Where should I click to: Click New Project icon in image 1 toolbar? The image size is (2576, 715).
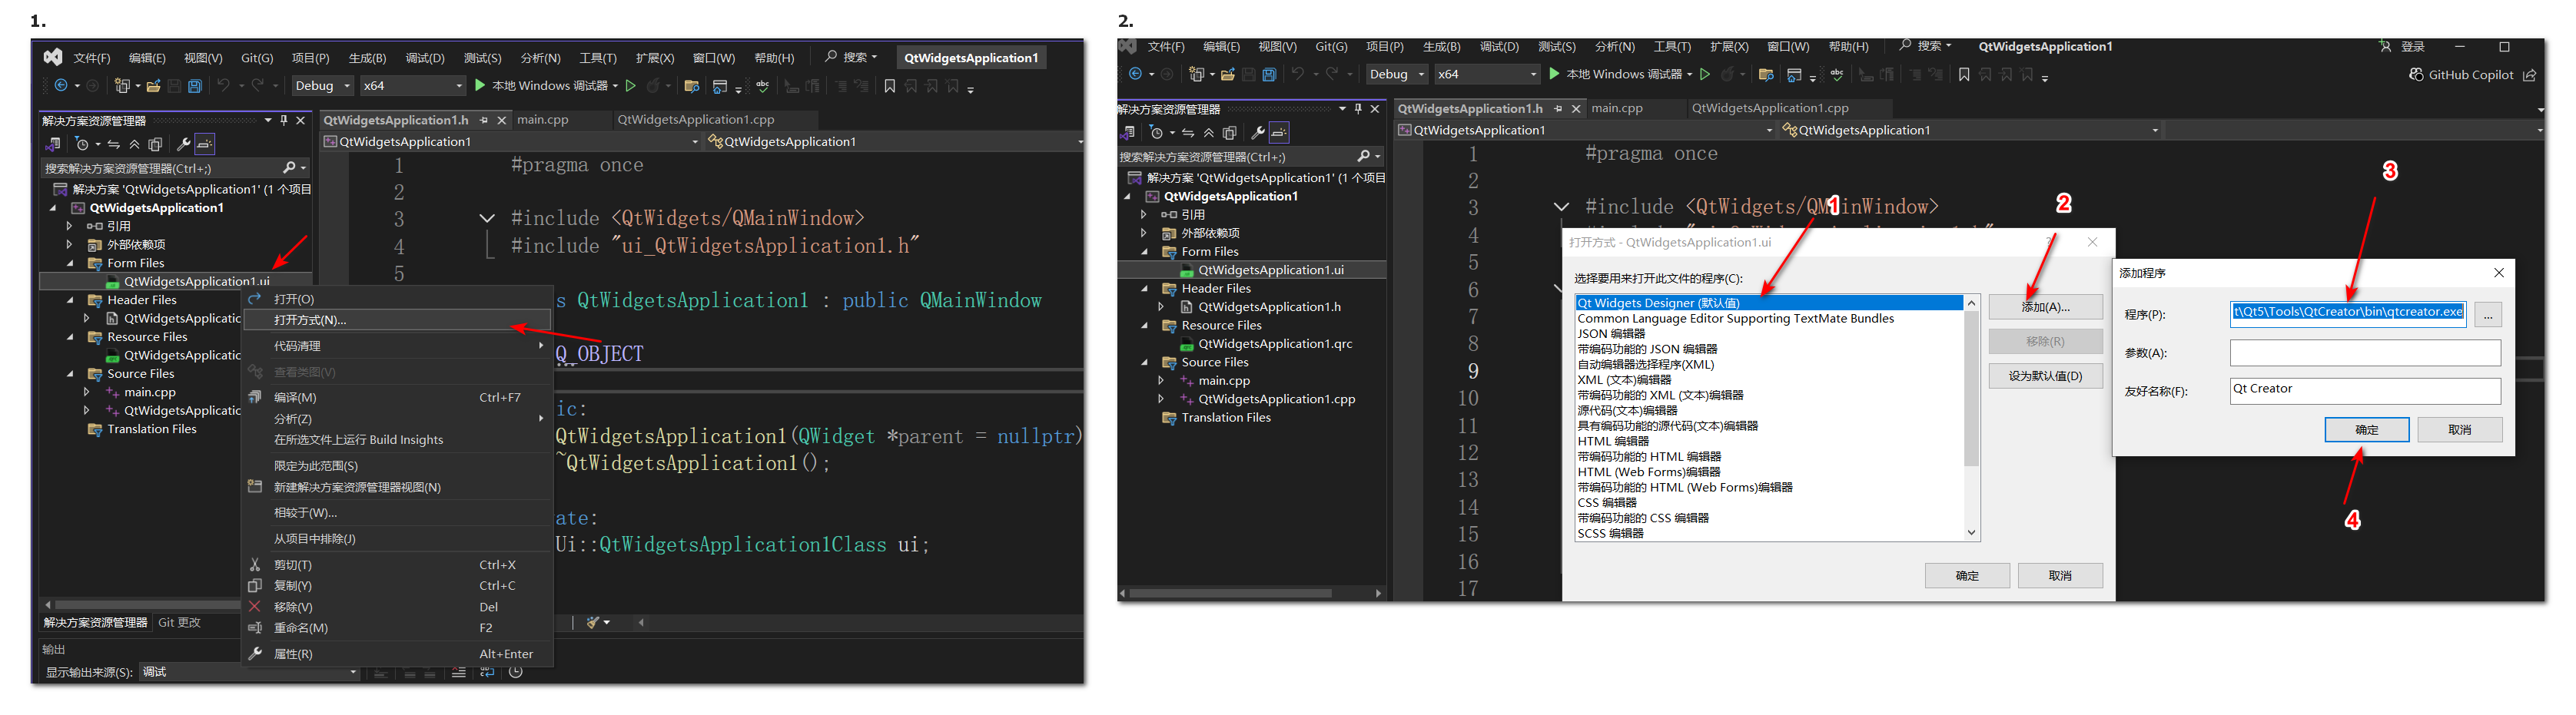[x=121, y=86]
